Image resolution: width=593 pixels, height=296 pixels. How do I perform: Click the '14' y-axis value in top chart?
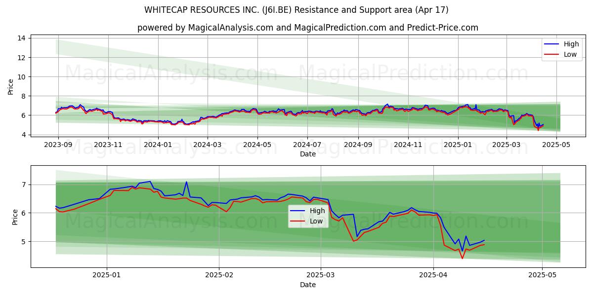[x=23, y=38]
